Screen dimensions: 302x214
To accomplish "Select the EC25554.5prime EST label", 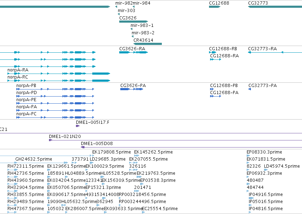I will 160,209.
